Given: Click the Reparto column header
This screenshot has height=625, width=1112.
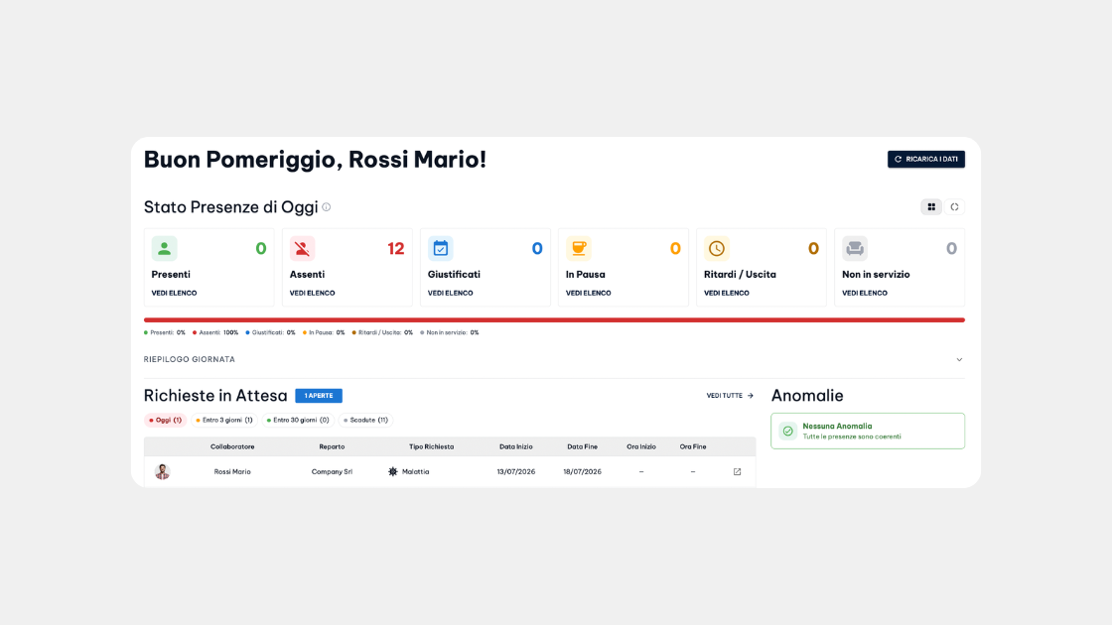Looking at the screenshot, I should [x=332, y=446].
